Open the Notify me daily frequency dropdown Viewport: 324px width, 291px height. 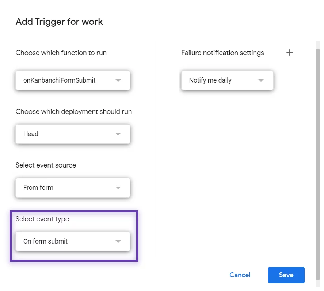click(227, 80)
